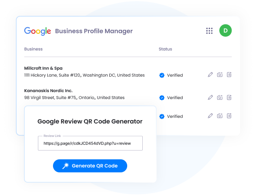Click the Business column header
The width and height of the screenshot is (256, 196).
tap(33, 49)
